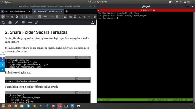Open the terminal icon in the dock

tap(66, 106)
